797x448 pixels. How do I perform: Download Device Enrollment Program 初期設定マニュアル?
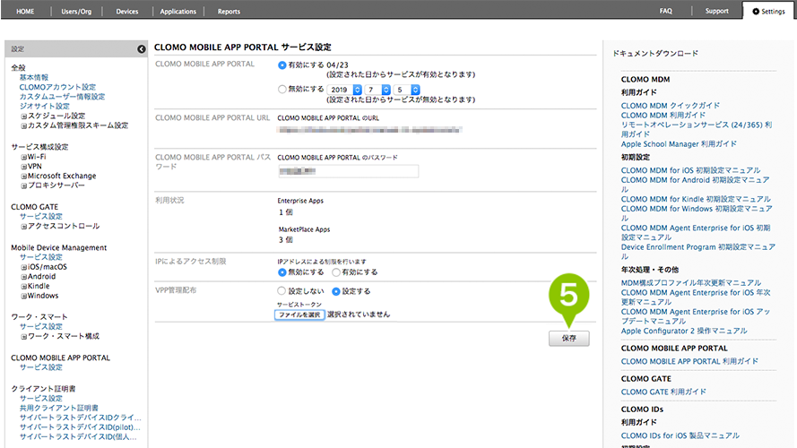point(697,252)
